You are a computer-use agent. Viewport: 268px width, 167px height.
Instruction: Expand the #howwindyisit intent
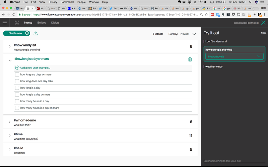[x=10, y=46]
